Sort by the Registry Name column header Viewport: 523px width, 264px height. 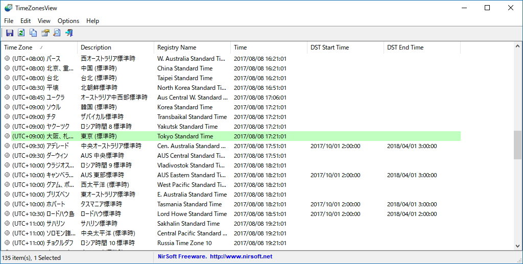pyautogui.click(x=192, y=47)
